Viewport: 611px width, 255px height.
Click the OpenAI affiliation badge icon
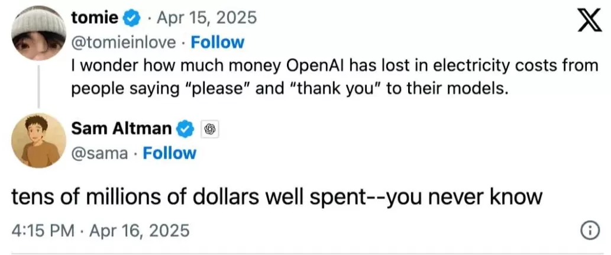click(209, 127)
